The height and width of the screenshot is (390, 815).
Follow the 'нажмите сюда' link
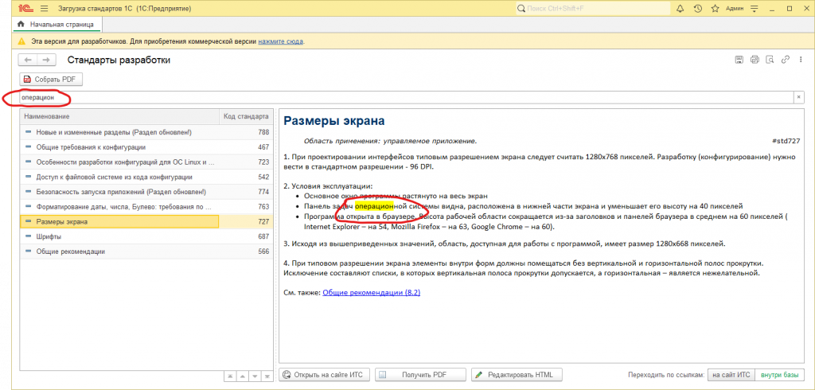[x=281, y=41]
